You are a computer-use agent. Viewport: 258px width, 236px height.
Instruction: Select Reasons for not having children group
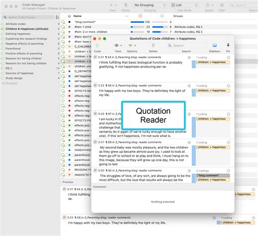[26, 63]
